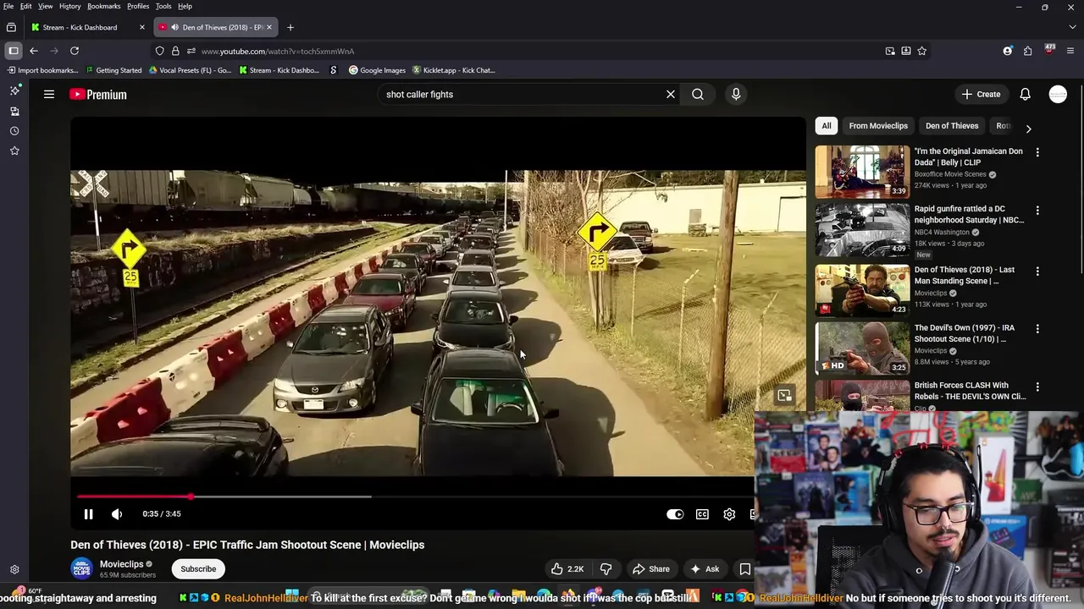
Task: Save the video with the bookmark button
Action: point(745,569)
